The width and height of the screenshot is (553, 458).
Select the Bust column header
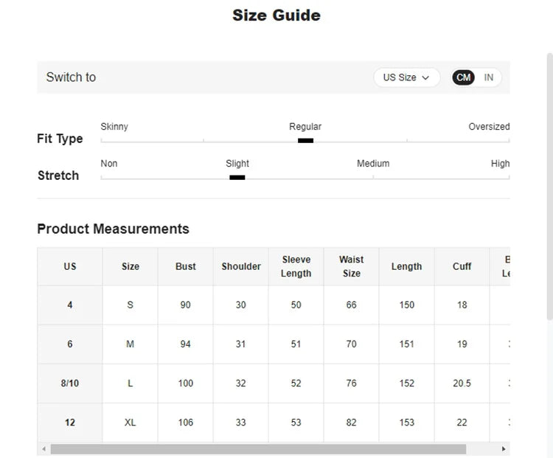click(186, 266)
